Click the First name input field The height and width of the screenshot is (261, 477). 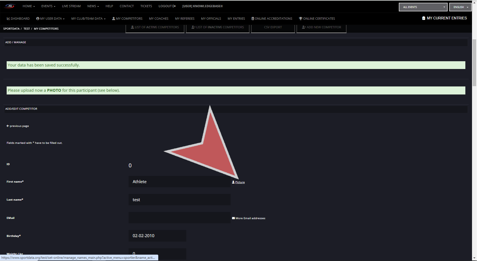[179, 182]
